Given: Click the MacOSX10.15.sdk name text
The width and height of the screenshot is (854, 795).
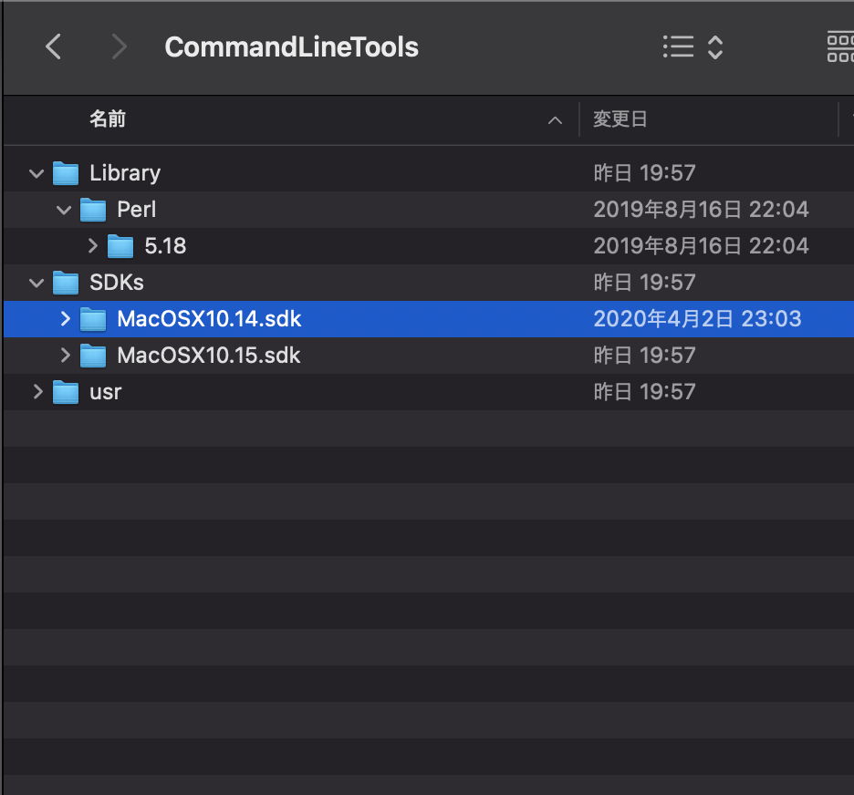Looking at the screenshot, I should (x=209, y=356).
